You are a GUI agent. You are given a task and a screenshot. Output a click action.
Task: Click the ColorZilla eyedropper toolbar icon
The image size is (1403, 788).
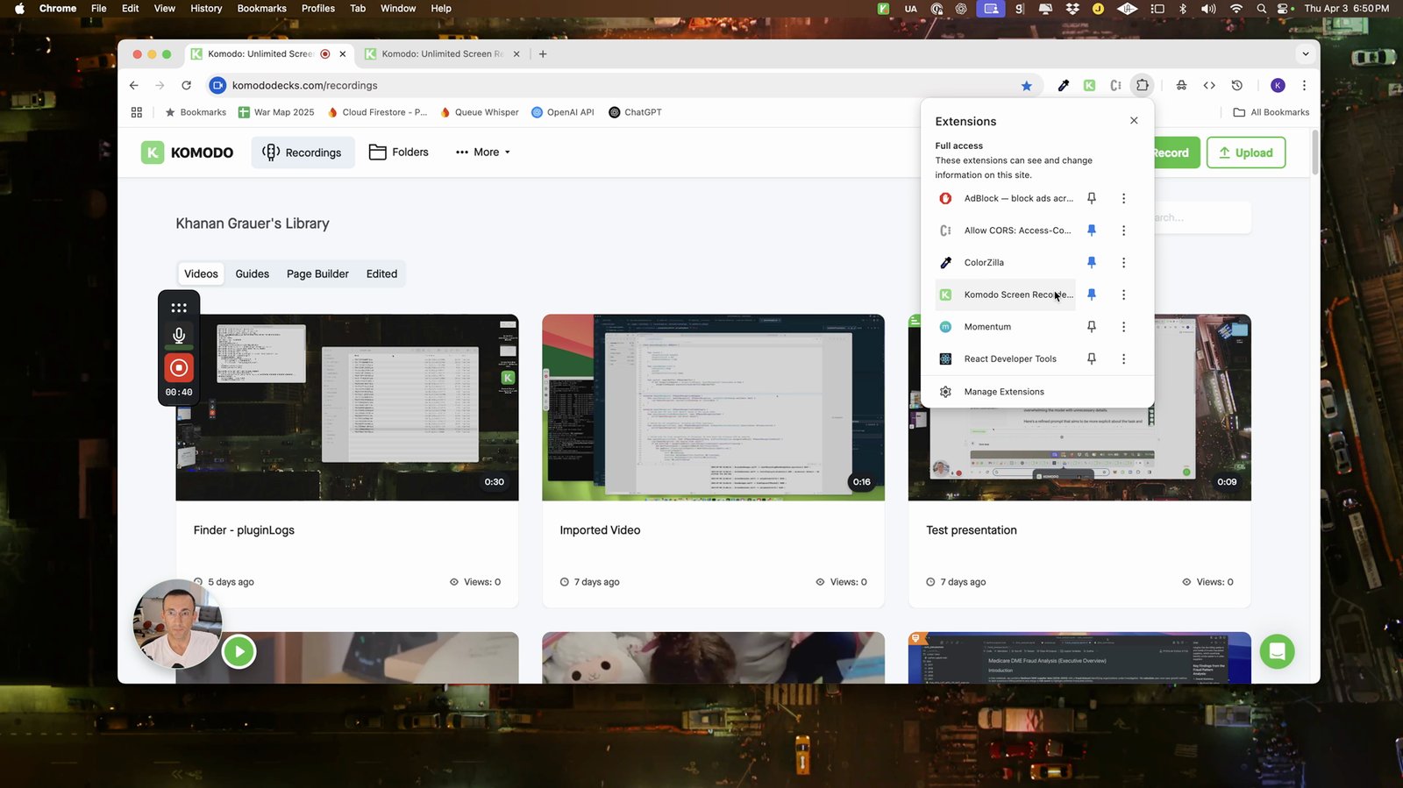[1063, 85]
